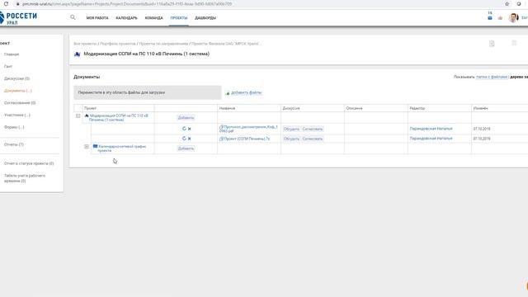Click the browser address bar URL
This screenshot has width=528, height=297.
(x=127, y=3)
